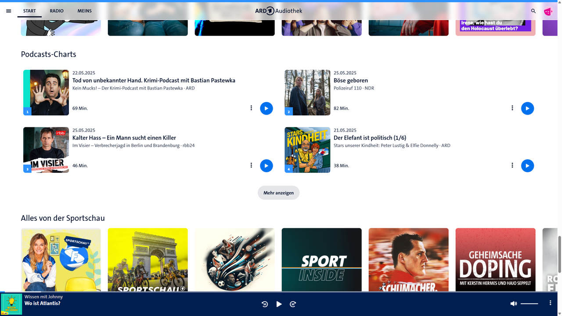
Task: Open Im Visier – Verbrecherjagd subtitle link
Action: point(133,145)
